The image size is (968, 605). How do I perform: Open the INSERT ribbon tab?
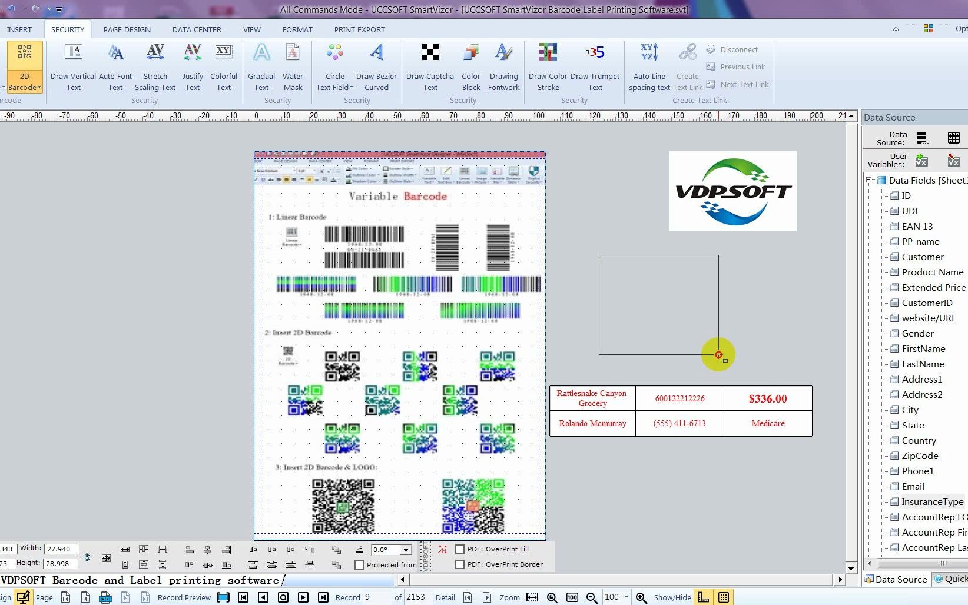pyautogui.click(x=19, y=29)
